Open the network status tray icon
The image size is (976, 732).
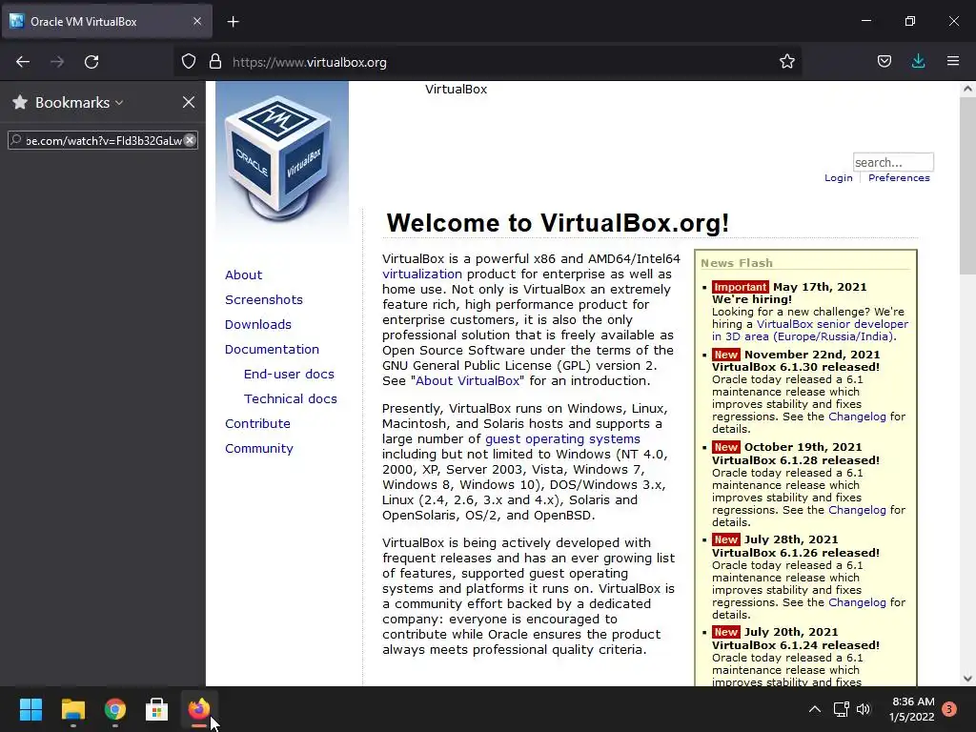pos(841,709)
